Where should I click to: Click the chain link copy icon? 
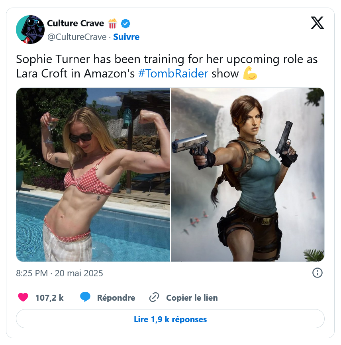pyautogui.click(x=154, y=297)
